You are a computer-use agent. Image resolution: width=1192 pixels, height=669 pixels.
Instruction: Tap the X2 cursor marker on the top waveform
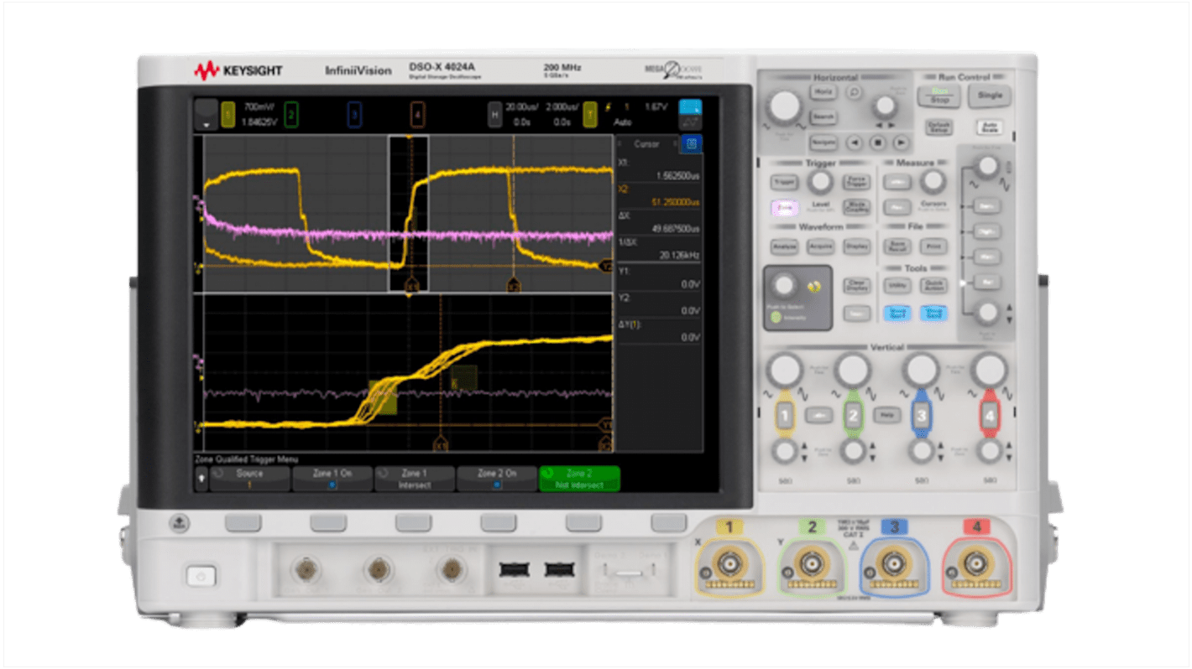(x=513, y=285)
